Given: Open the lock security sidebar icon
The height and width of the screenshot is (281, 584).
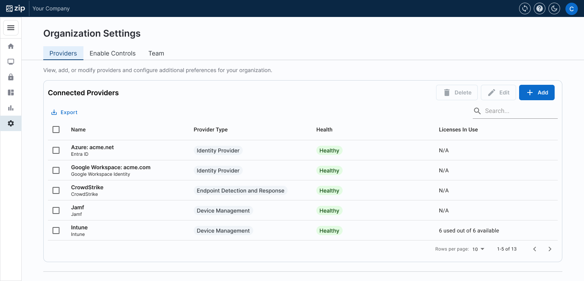Looking at the screenshot, I should 11,77.
